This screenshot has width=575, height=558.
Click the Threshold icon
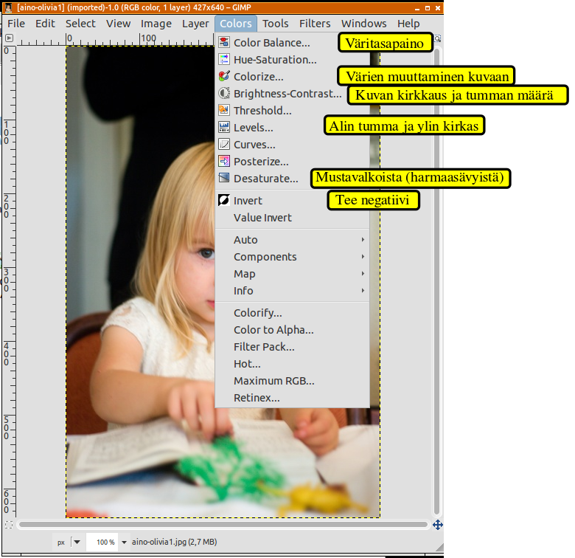pyautogui.click(x=224, y=110)
